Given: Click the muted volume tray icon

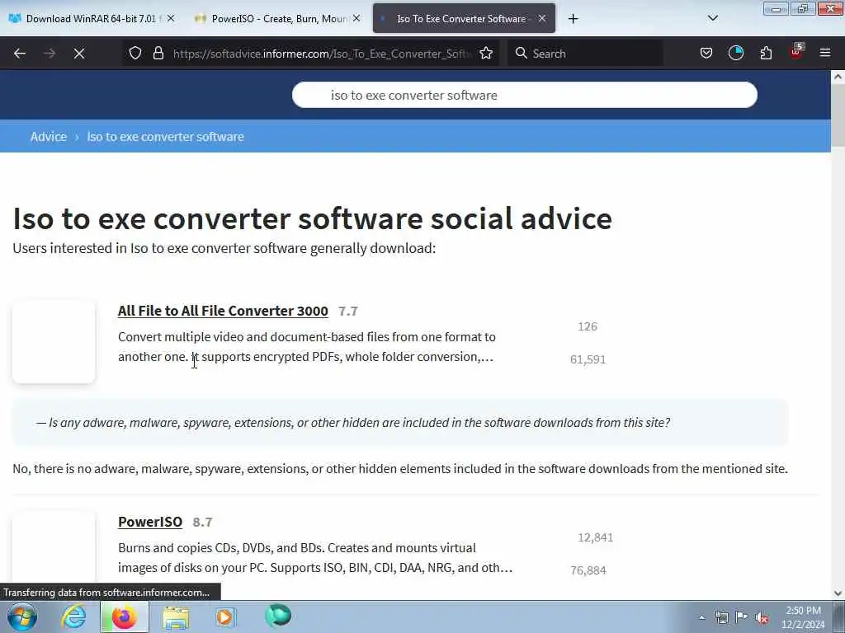Looking at the screenshot, I should (762, 617).
